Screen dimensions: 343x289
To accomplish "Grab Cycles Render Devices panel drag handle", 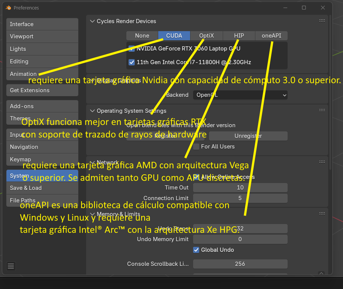I will click(322, 21).
